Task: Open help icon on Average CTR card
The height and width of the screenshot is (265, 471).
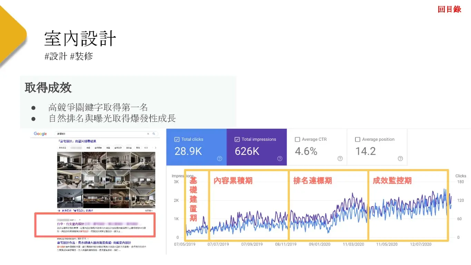Action: pos(340,159)
